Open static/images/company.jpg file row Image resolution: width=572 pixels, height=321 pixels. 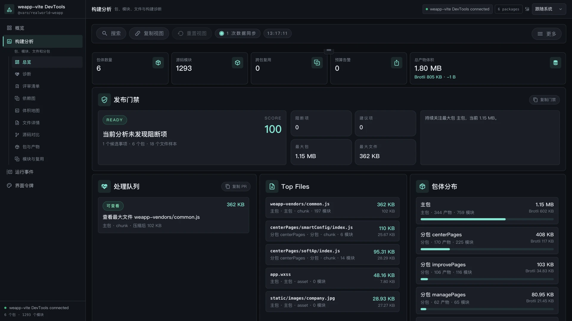[332, 302]
